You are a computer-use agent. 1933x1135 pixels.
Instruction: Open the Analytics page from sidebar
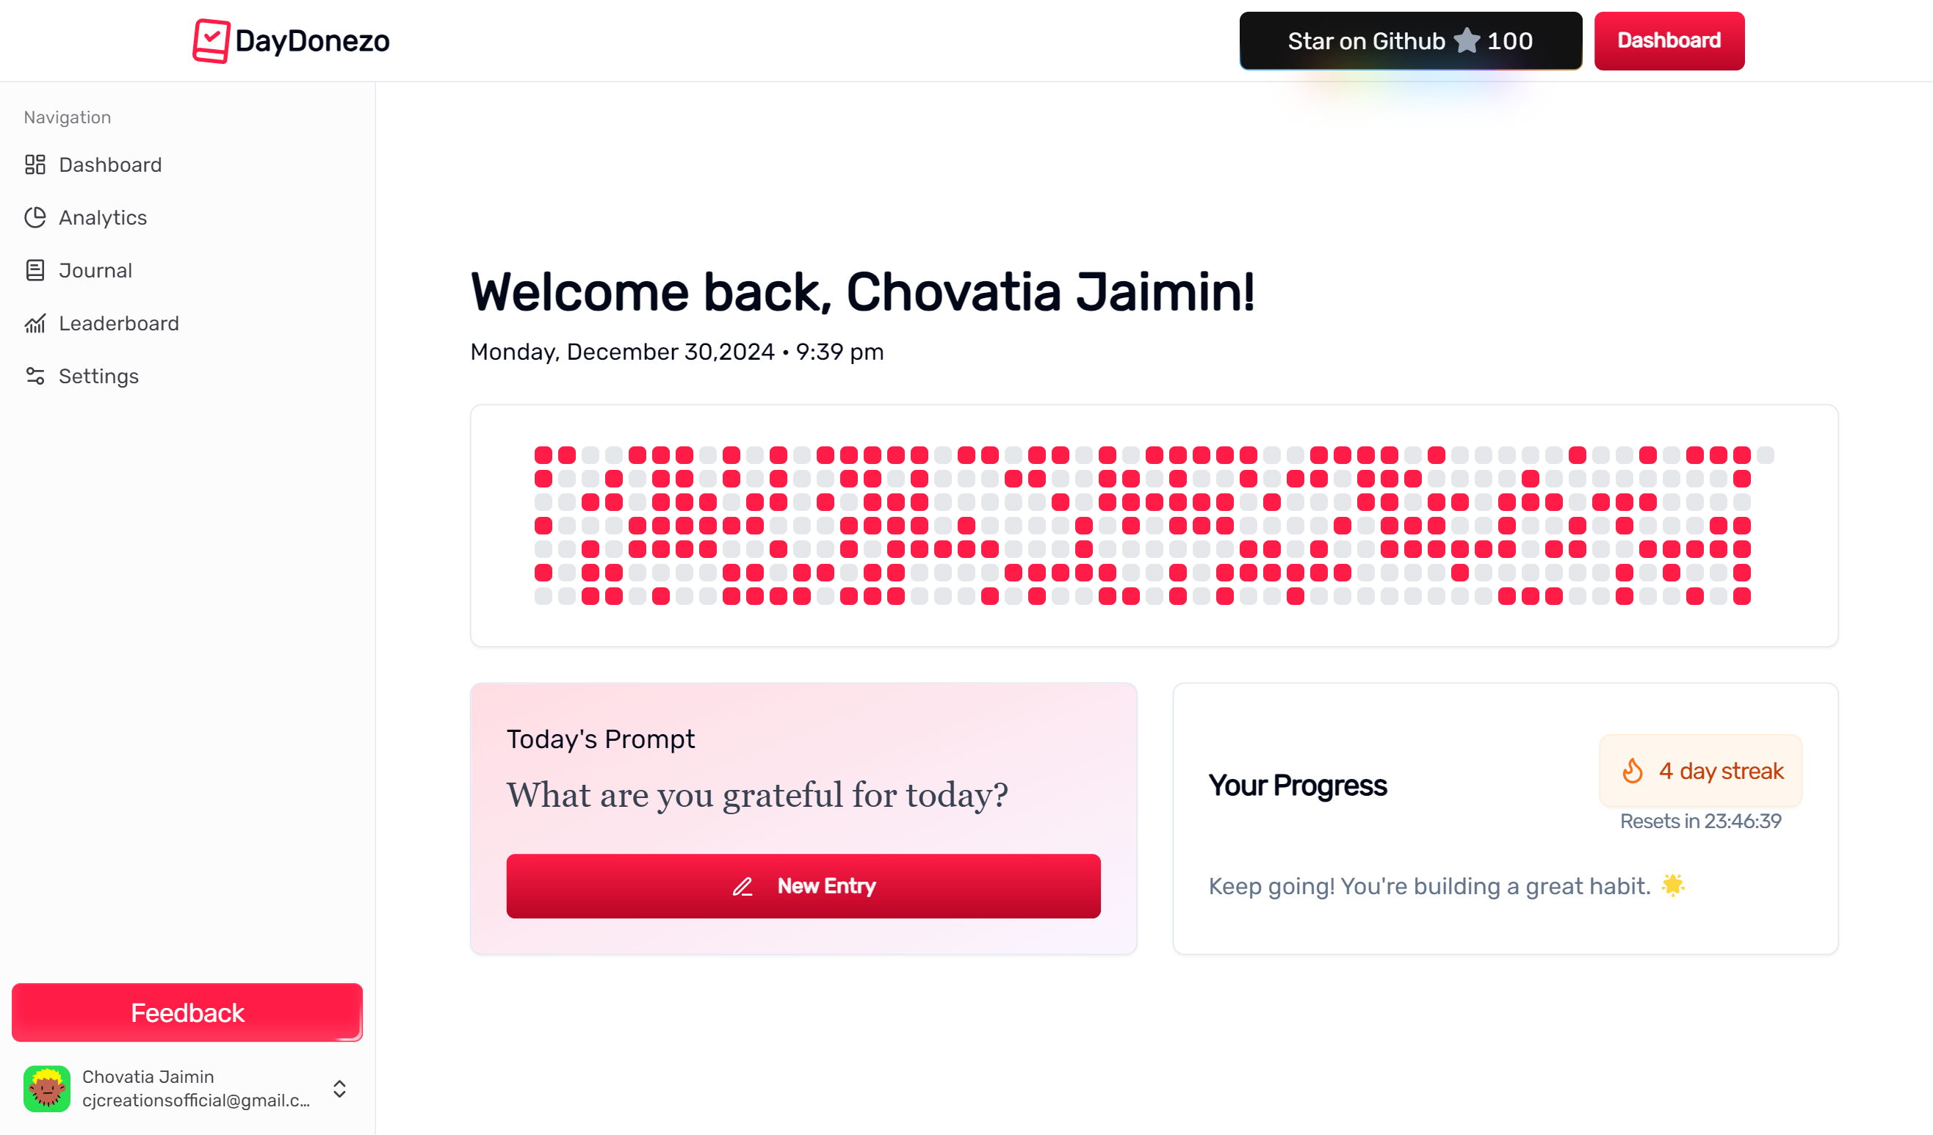coord(103,218)
